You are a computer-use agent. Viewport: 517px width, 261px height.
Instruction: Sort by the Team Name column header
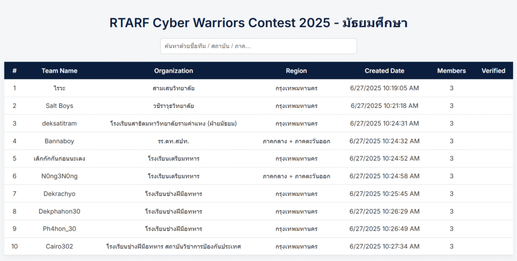[x=60, y=71]
